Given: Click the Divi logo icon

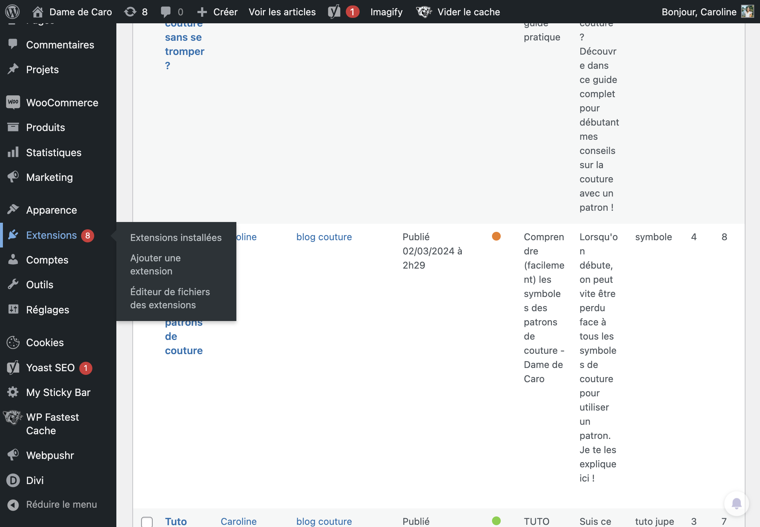Looking at the screenshot, I should 13,480.
